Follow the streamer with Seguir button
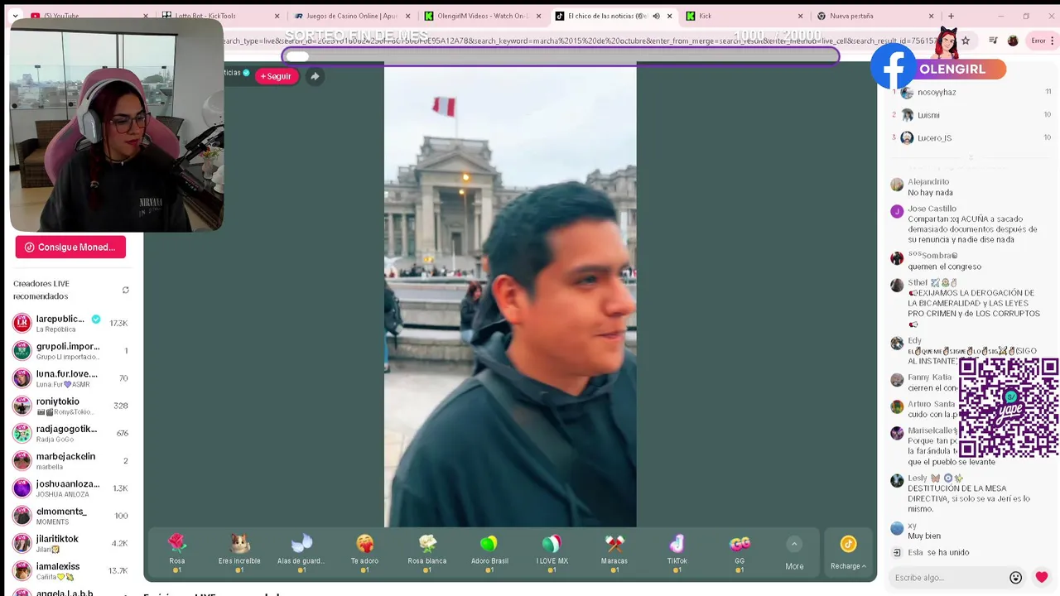1060x596 pixels. tap(276, 76)
